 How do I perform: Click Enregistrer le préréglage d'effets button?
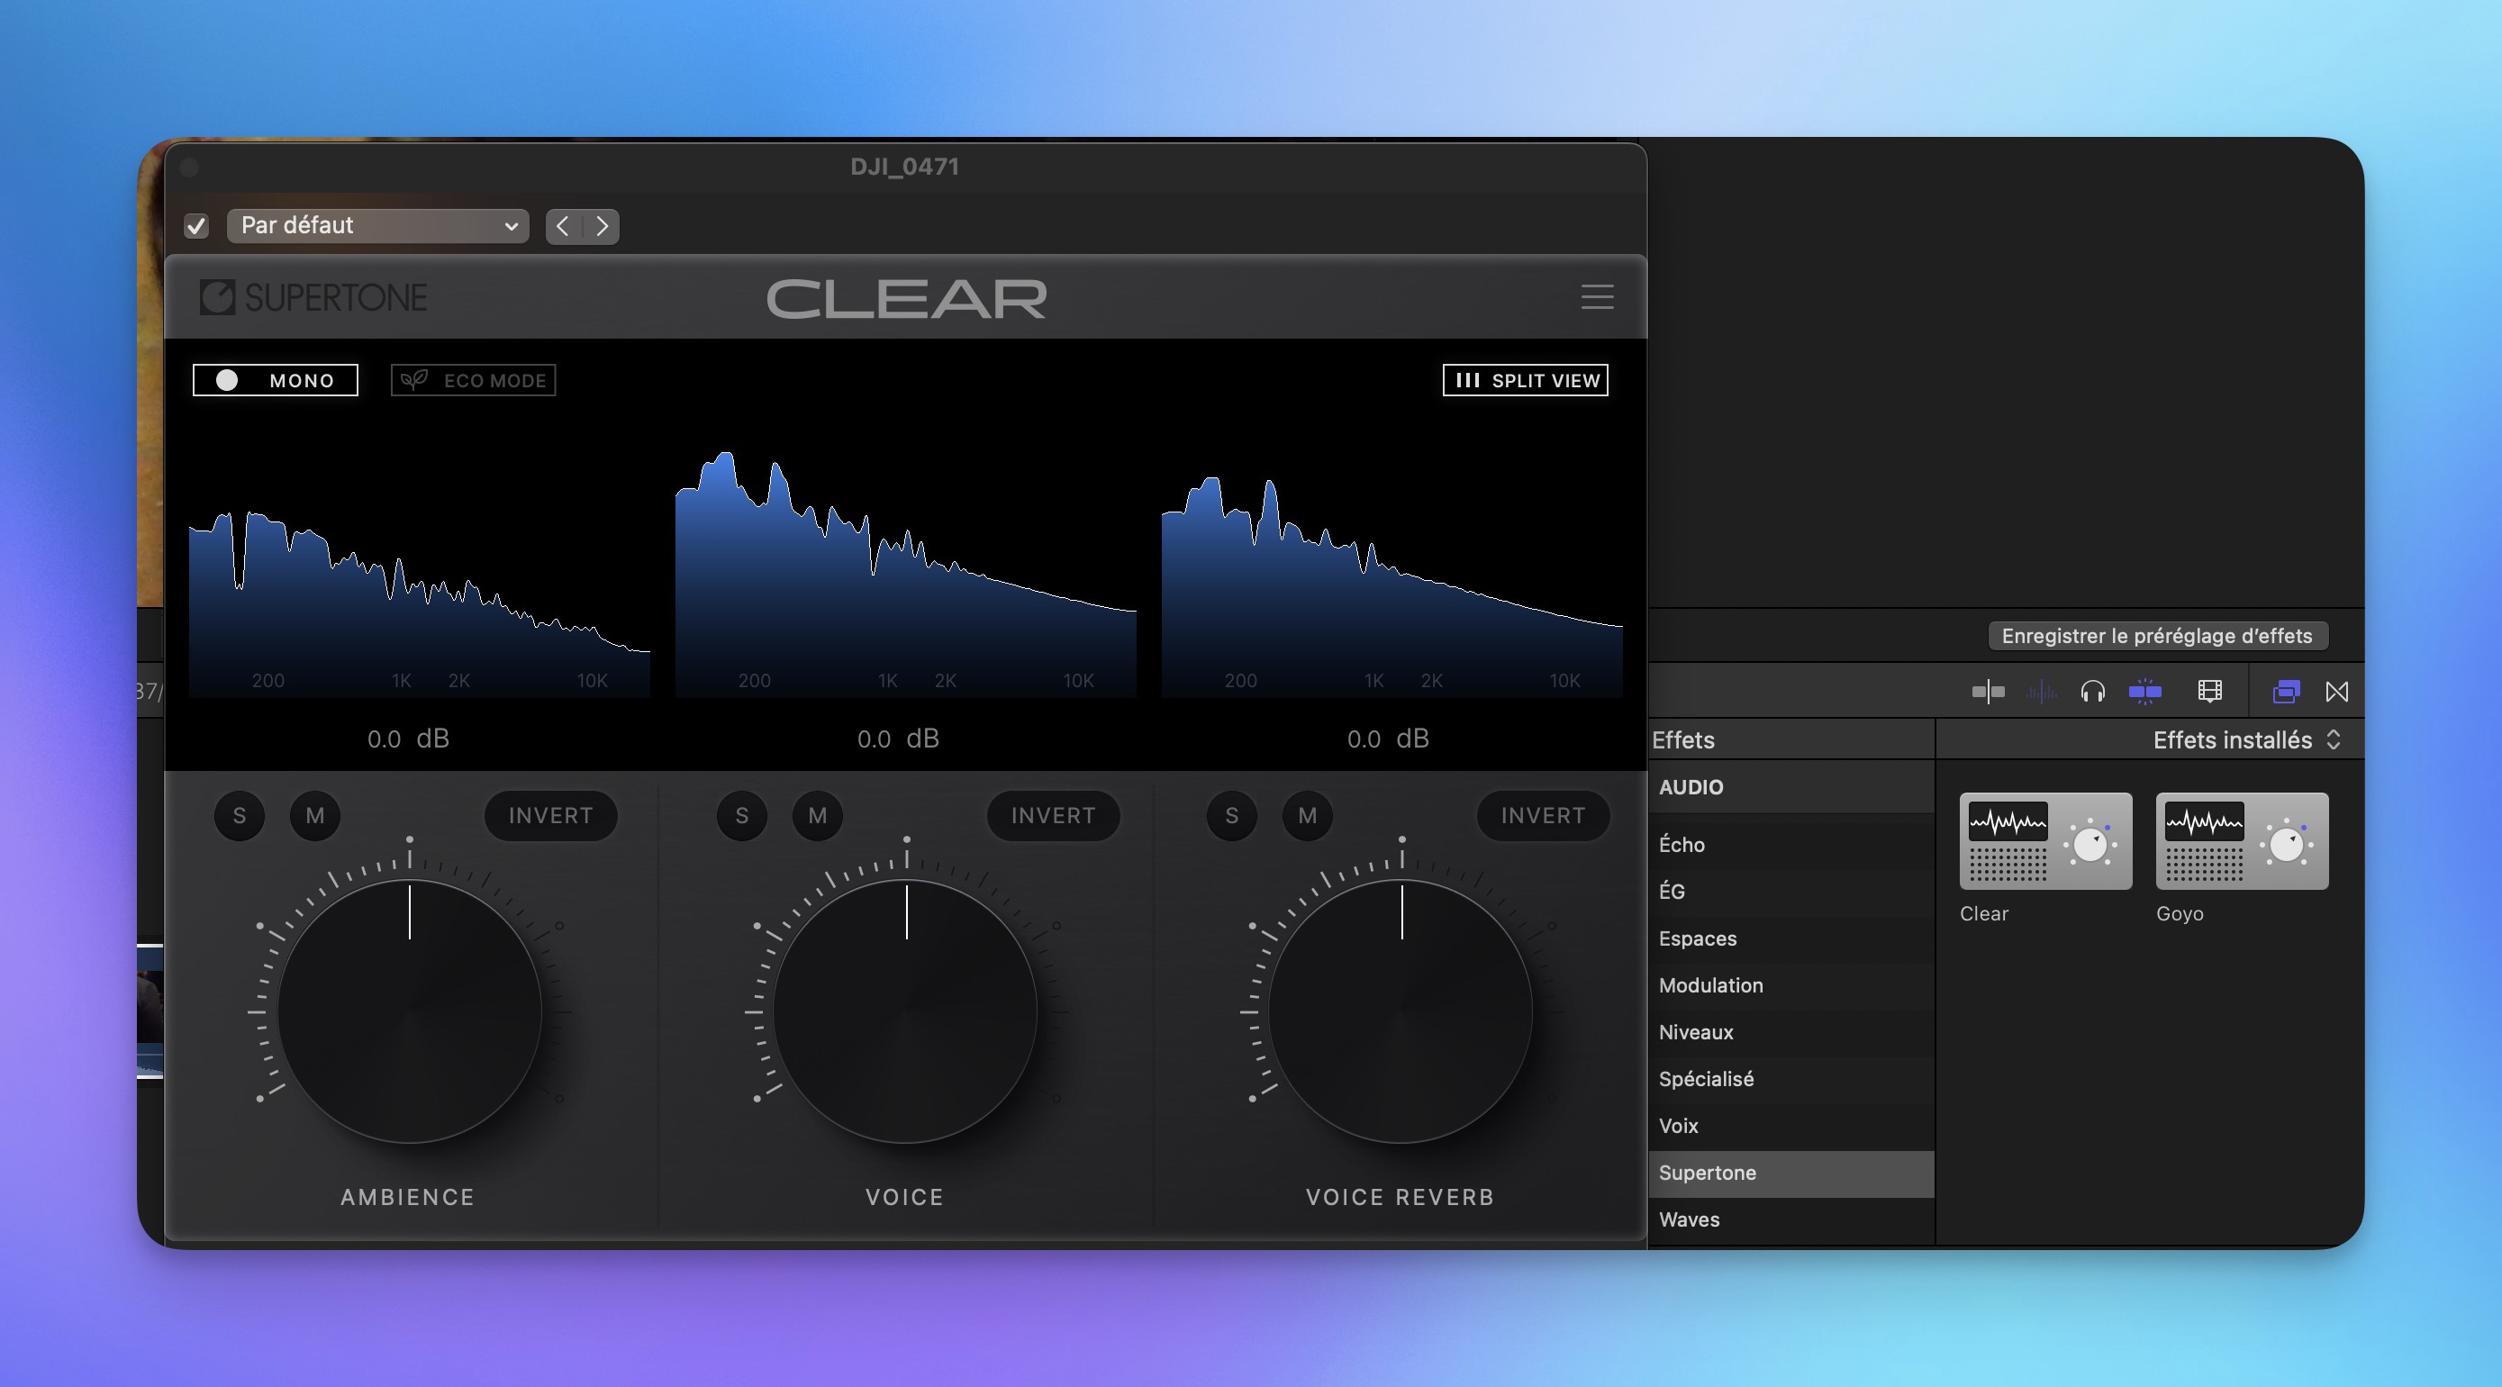tap(2157, 636)
